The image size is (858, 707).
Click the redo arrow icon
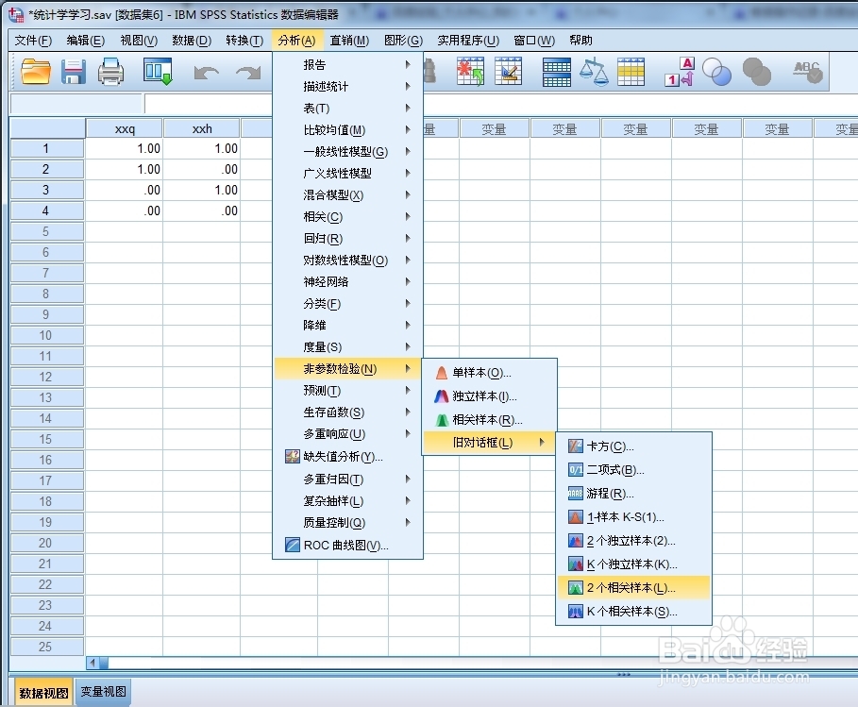[248, 73]
